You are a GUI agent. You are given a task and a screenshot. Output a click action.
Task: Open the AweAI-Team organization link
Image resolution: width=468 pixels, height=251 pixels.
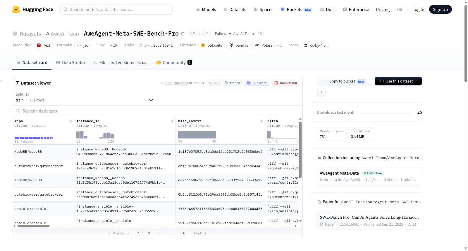coord(66,34)
